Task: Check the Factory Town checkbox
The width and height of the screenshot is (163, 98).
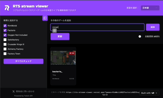Action: click(5, 54)
